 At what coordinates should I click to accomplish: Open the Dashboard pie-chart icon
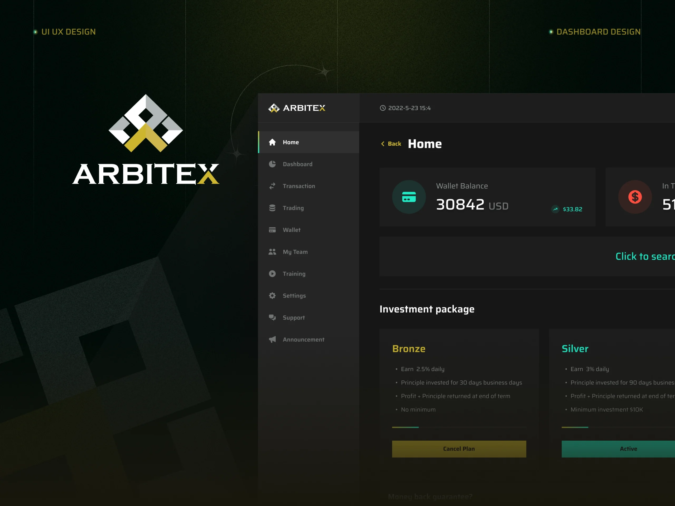click(272, 164)
